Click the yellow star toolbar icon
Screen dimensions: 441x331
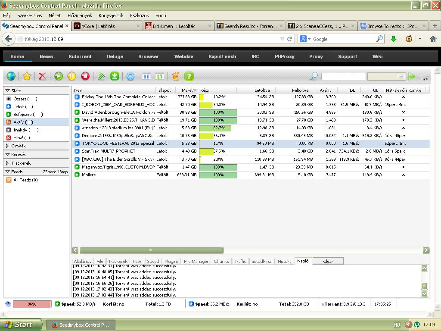[27, 76]
